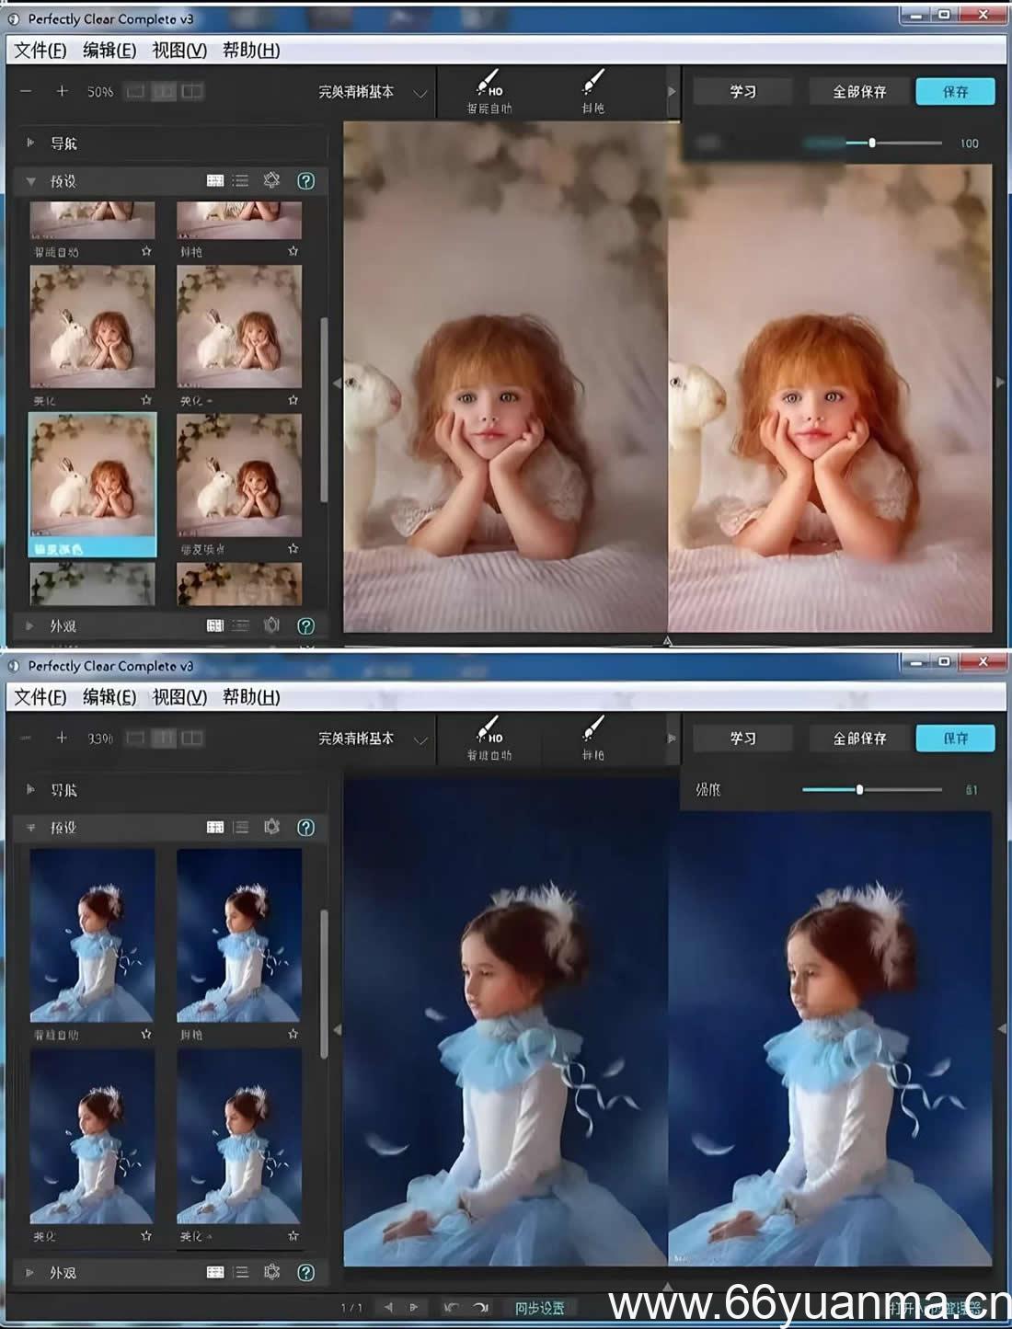Screen dimensions: 1012x1329
Task: Open presets help icon in upper window
Action: [305, 181]
